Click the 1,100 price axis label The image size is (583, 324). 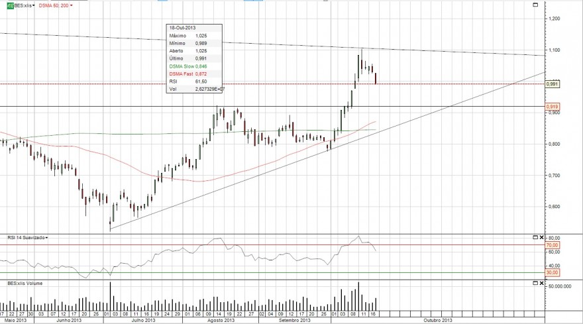pyautogui.click(x=554, y=50)
